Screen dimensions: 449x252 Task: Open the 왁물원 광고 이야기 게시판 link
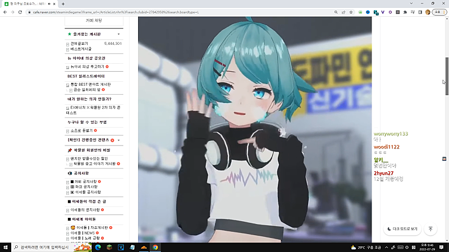coord(94,164)
